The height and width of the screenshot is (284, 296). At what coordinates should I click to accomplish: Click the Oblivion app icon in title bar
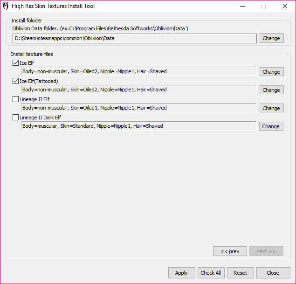(x=6, y=7)
